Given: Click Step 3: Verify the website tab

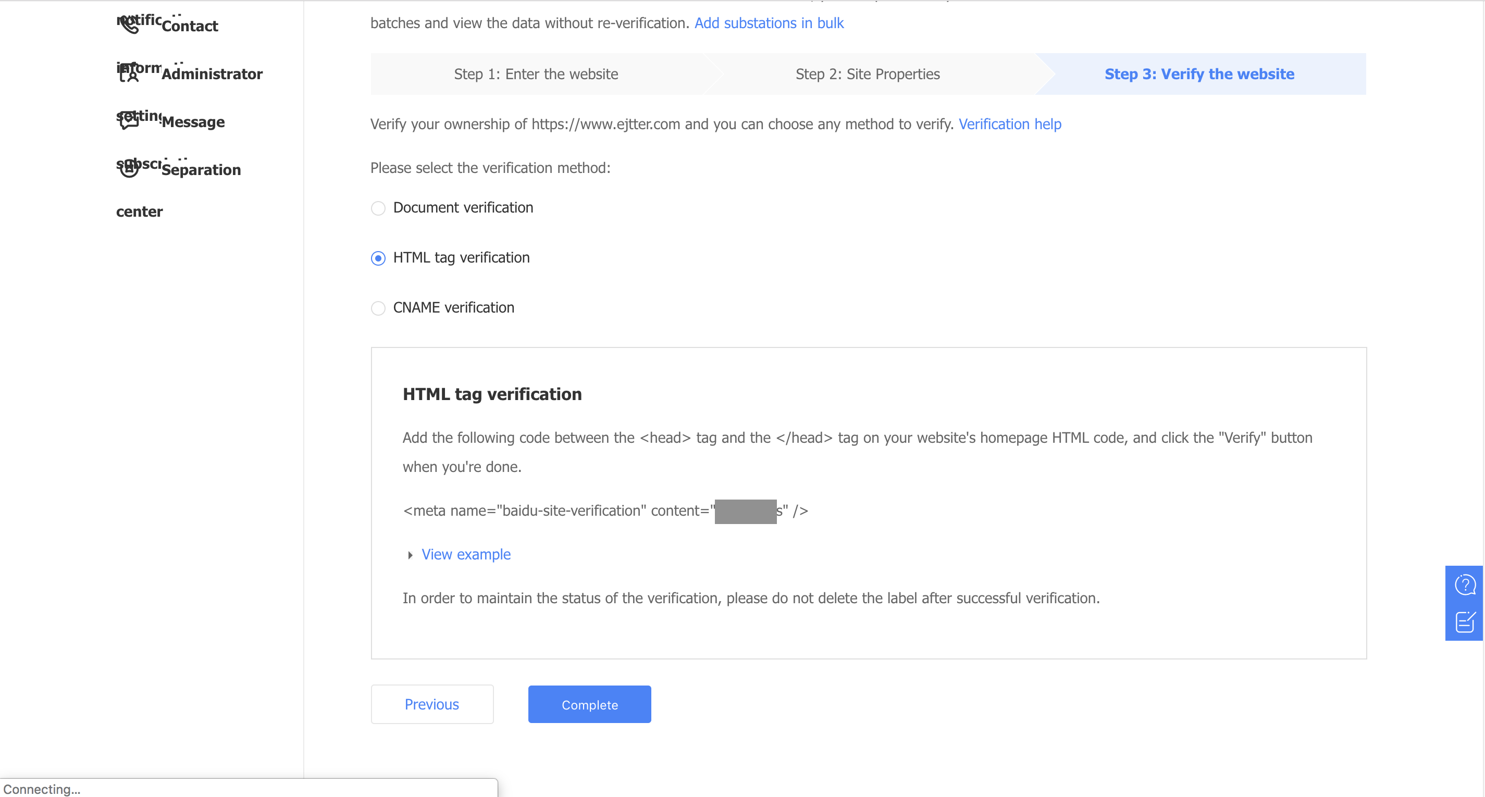Looking at the screenshot, I should click(x=1199, y=74).
